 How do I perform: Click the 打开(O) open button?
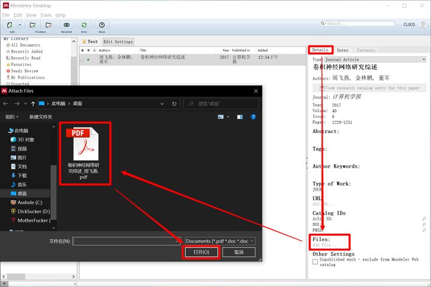[202, 252]
